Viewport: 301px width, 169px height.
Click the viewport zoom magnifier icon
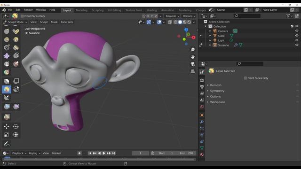[x=192, y=50]
